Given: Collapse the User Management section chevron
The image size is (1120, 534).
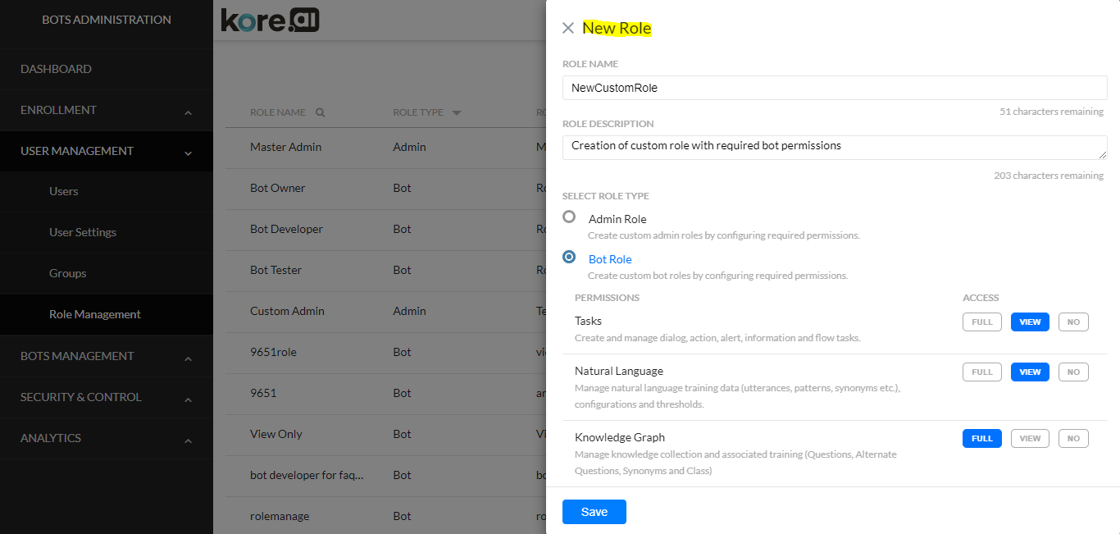Looking at the screenshot, I should pyautogui.click(x=189, y=153).
